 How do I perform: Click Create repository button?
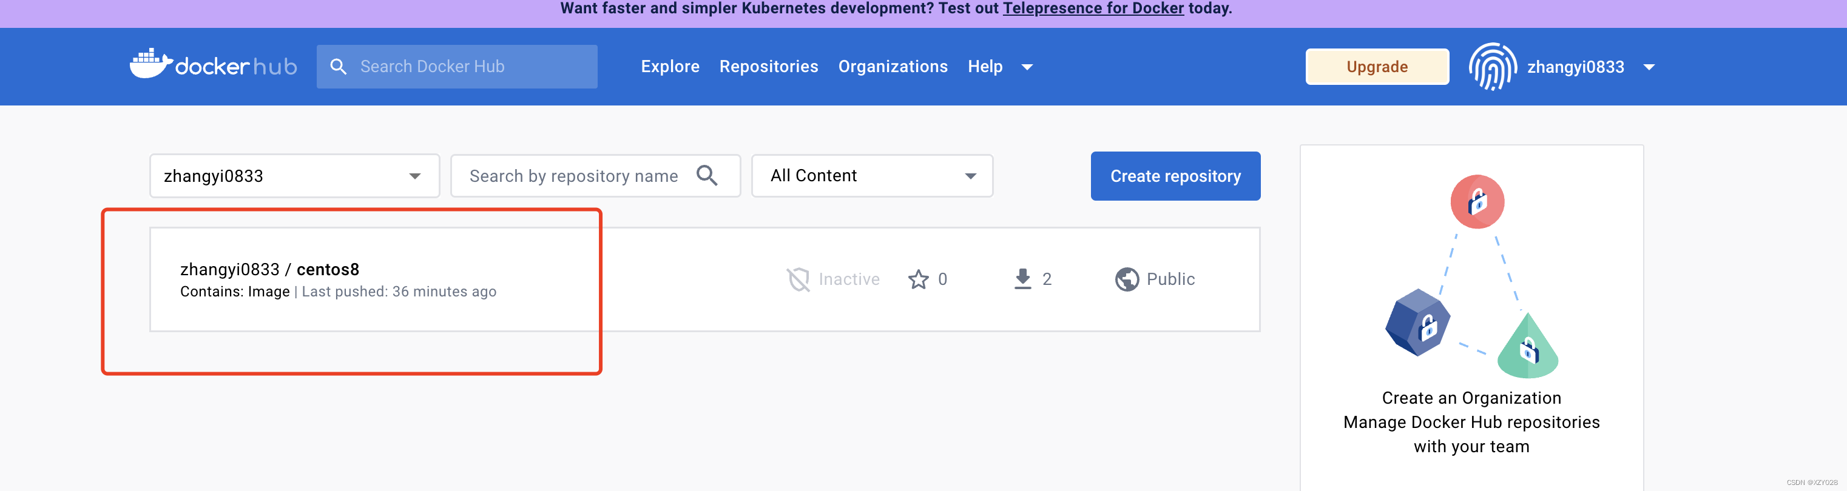point(1176,176)
